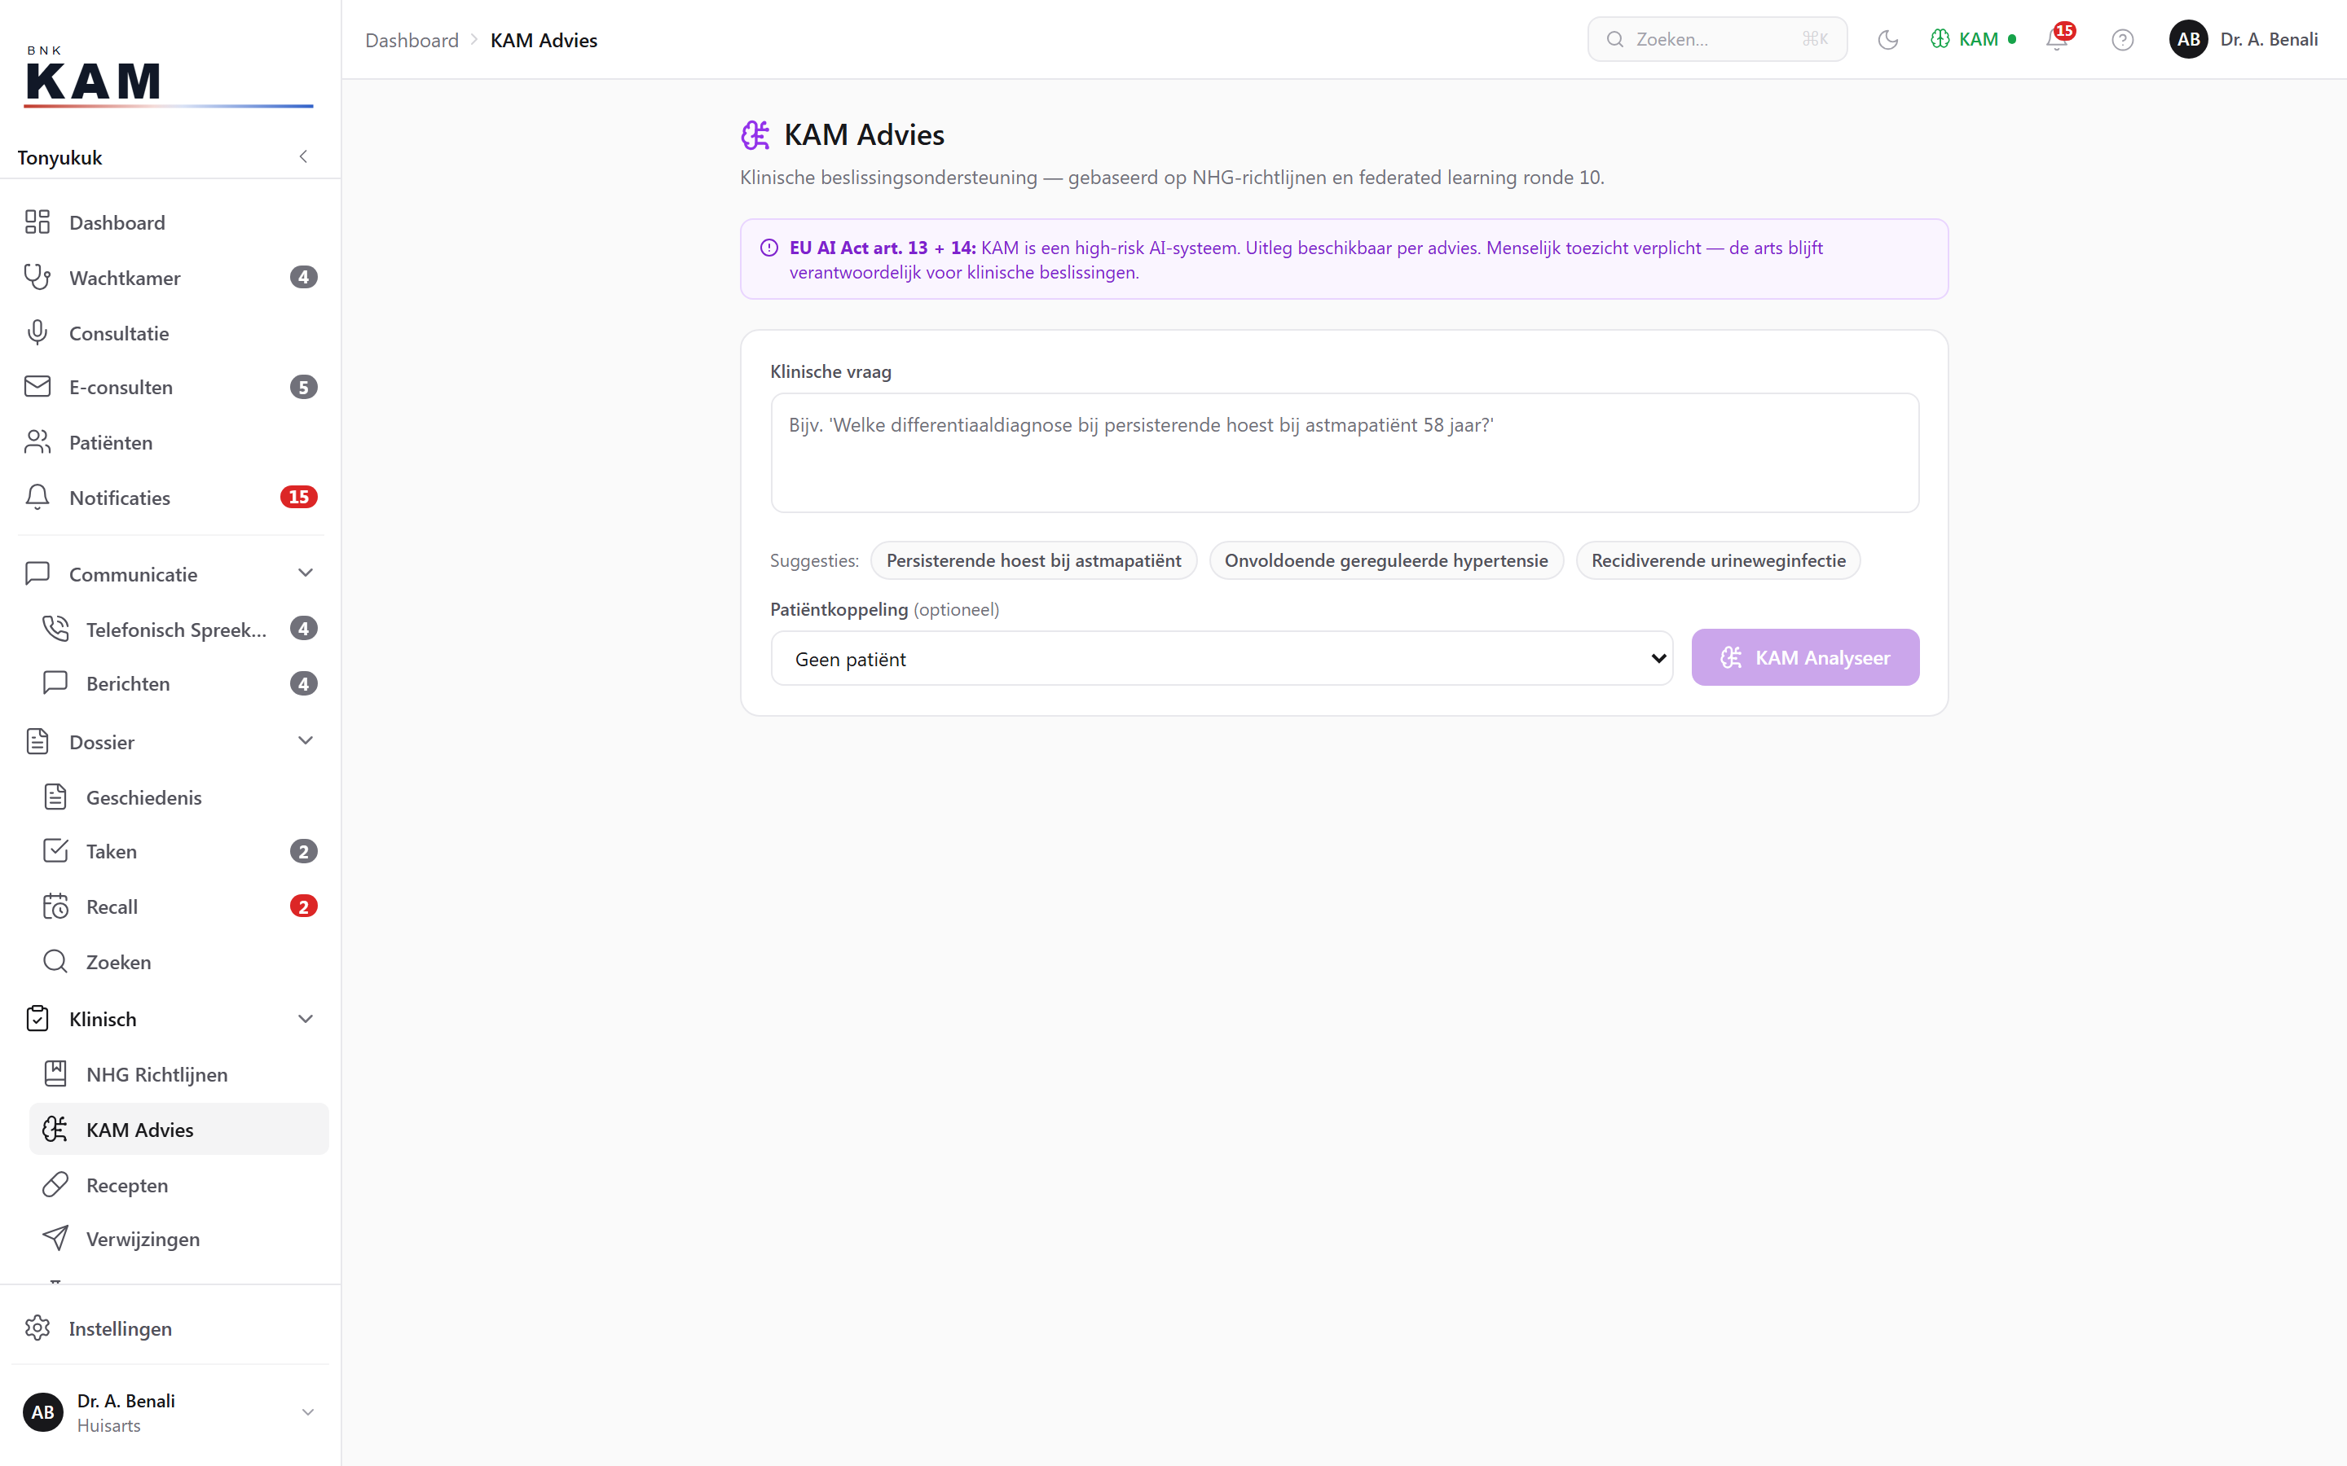Click the Recepten pill icon
This screenshot has height=1466, width=2347.
[x=55, y=1185]
